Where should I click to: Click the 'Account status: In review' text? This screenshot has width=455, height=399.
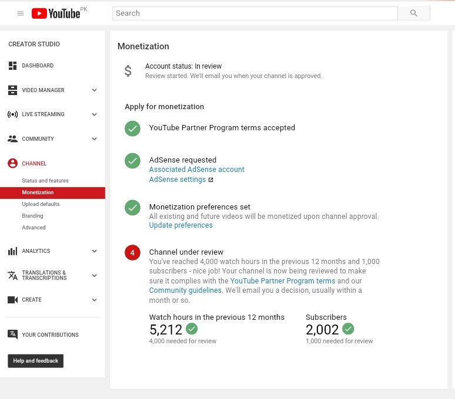coord(183,66)
